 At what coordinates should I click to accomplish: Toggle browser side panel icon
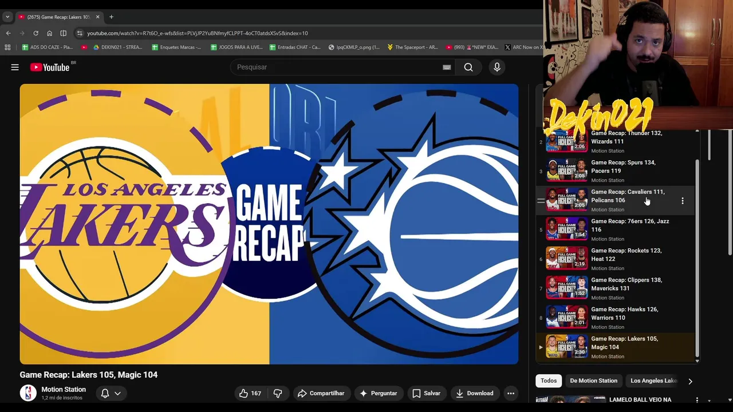(x=64, y=33)
